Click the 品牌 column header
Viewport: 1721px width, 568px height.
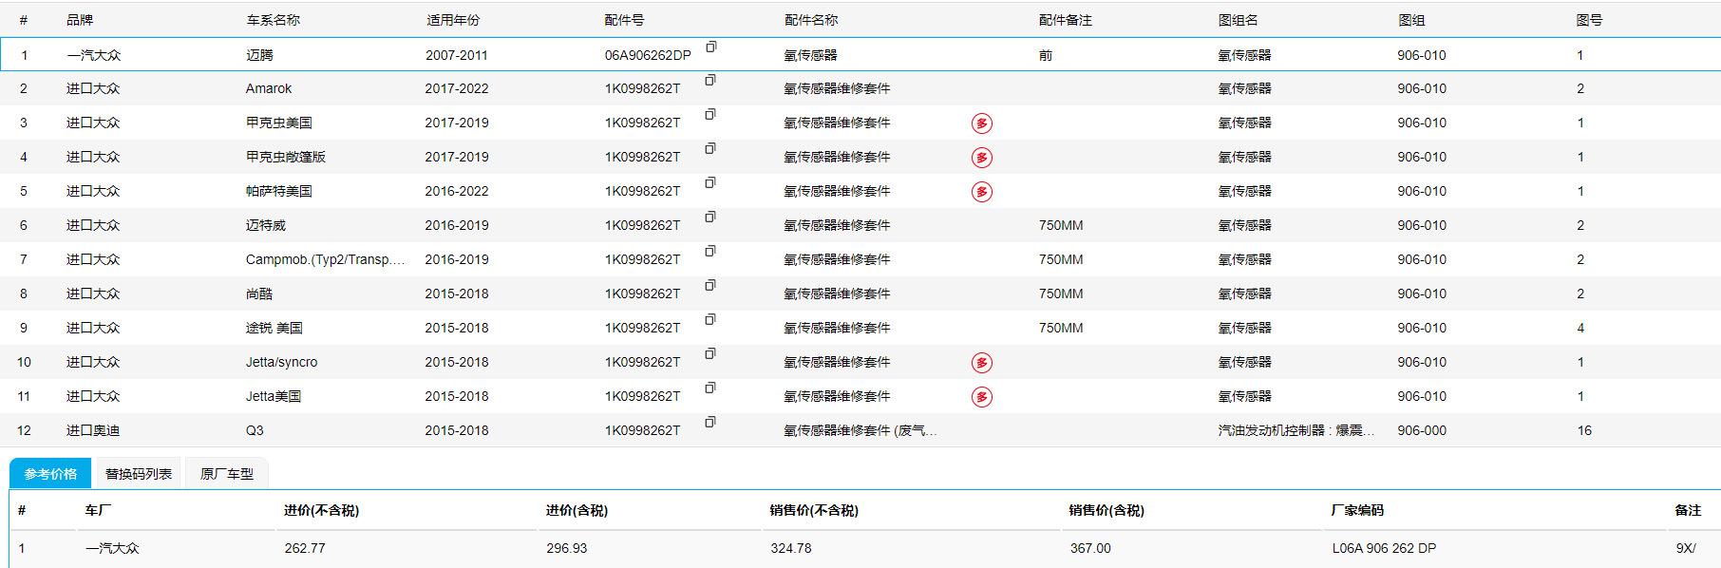tap(80, 20)
